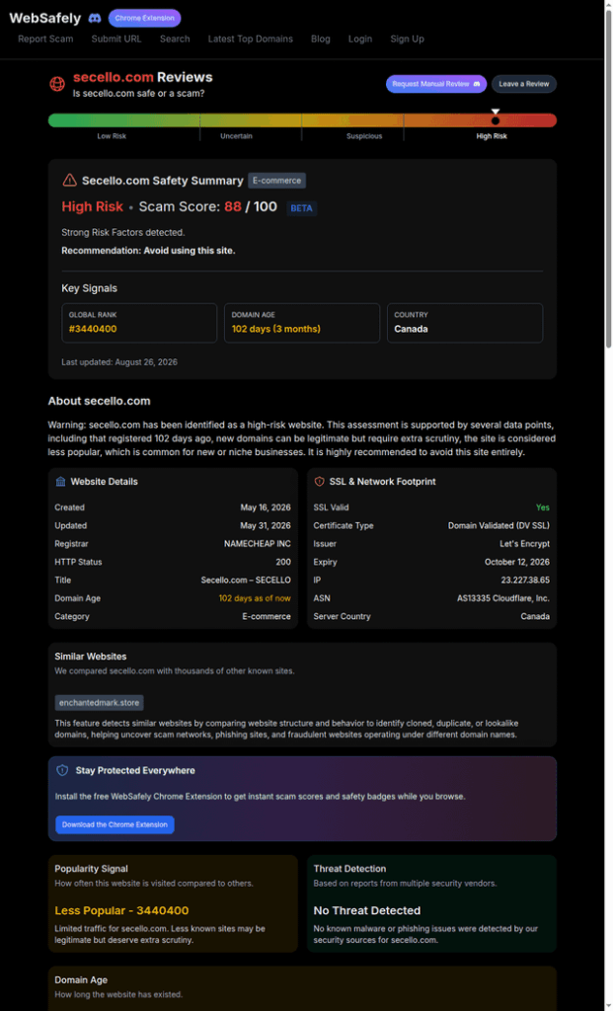Open the Report Scam menu item

[x=45, y=39]
